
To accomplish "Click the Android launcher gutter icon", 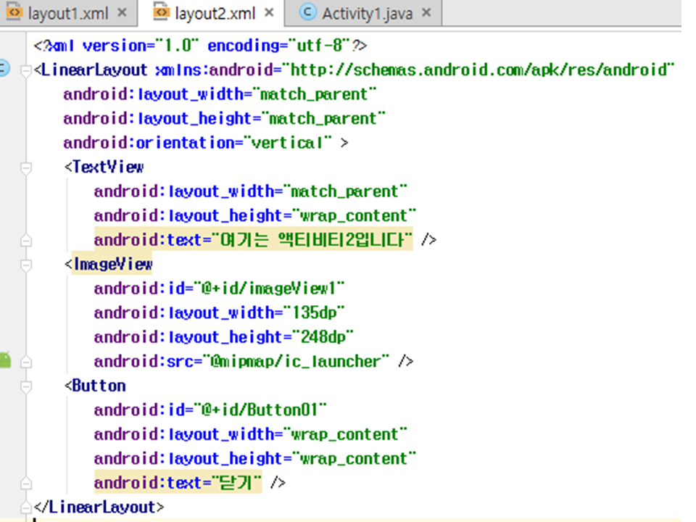I will (x=4, y=360).
